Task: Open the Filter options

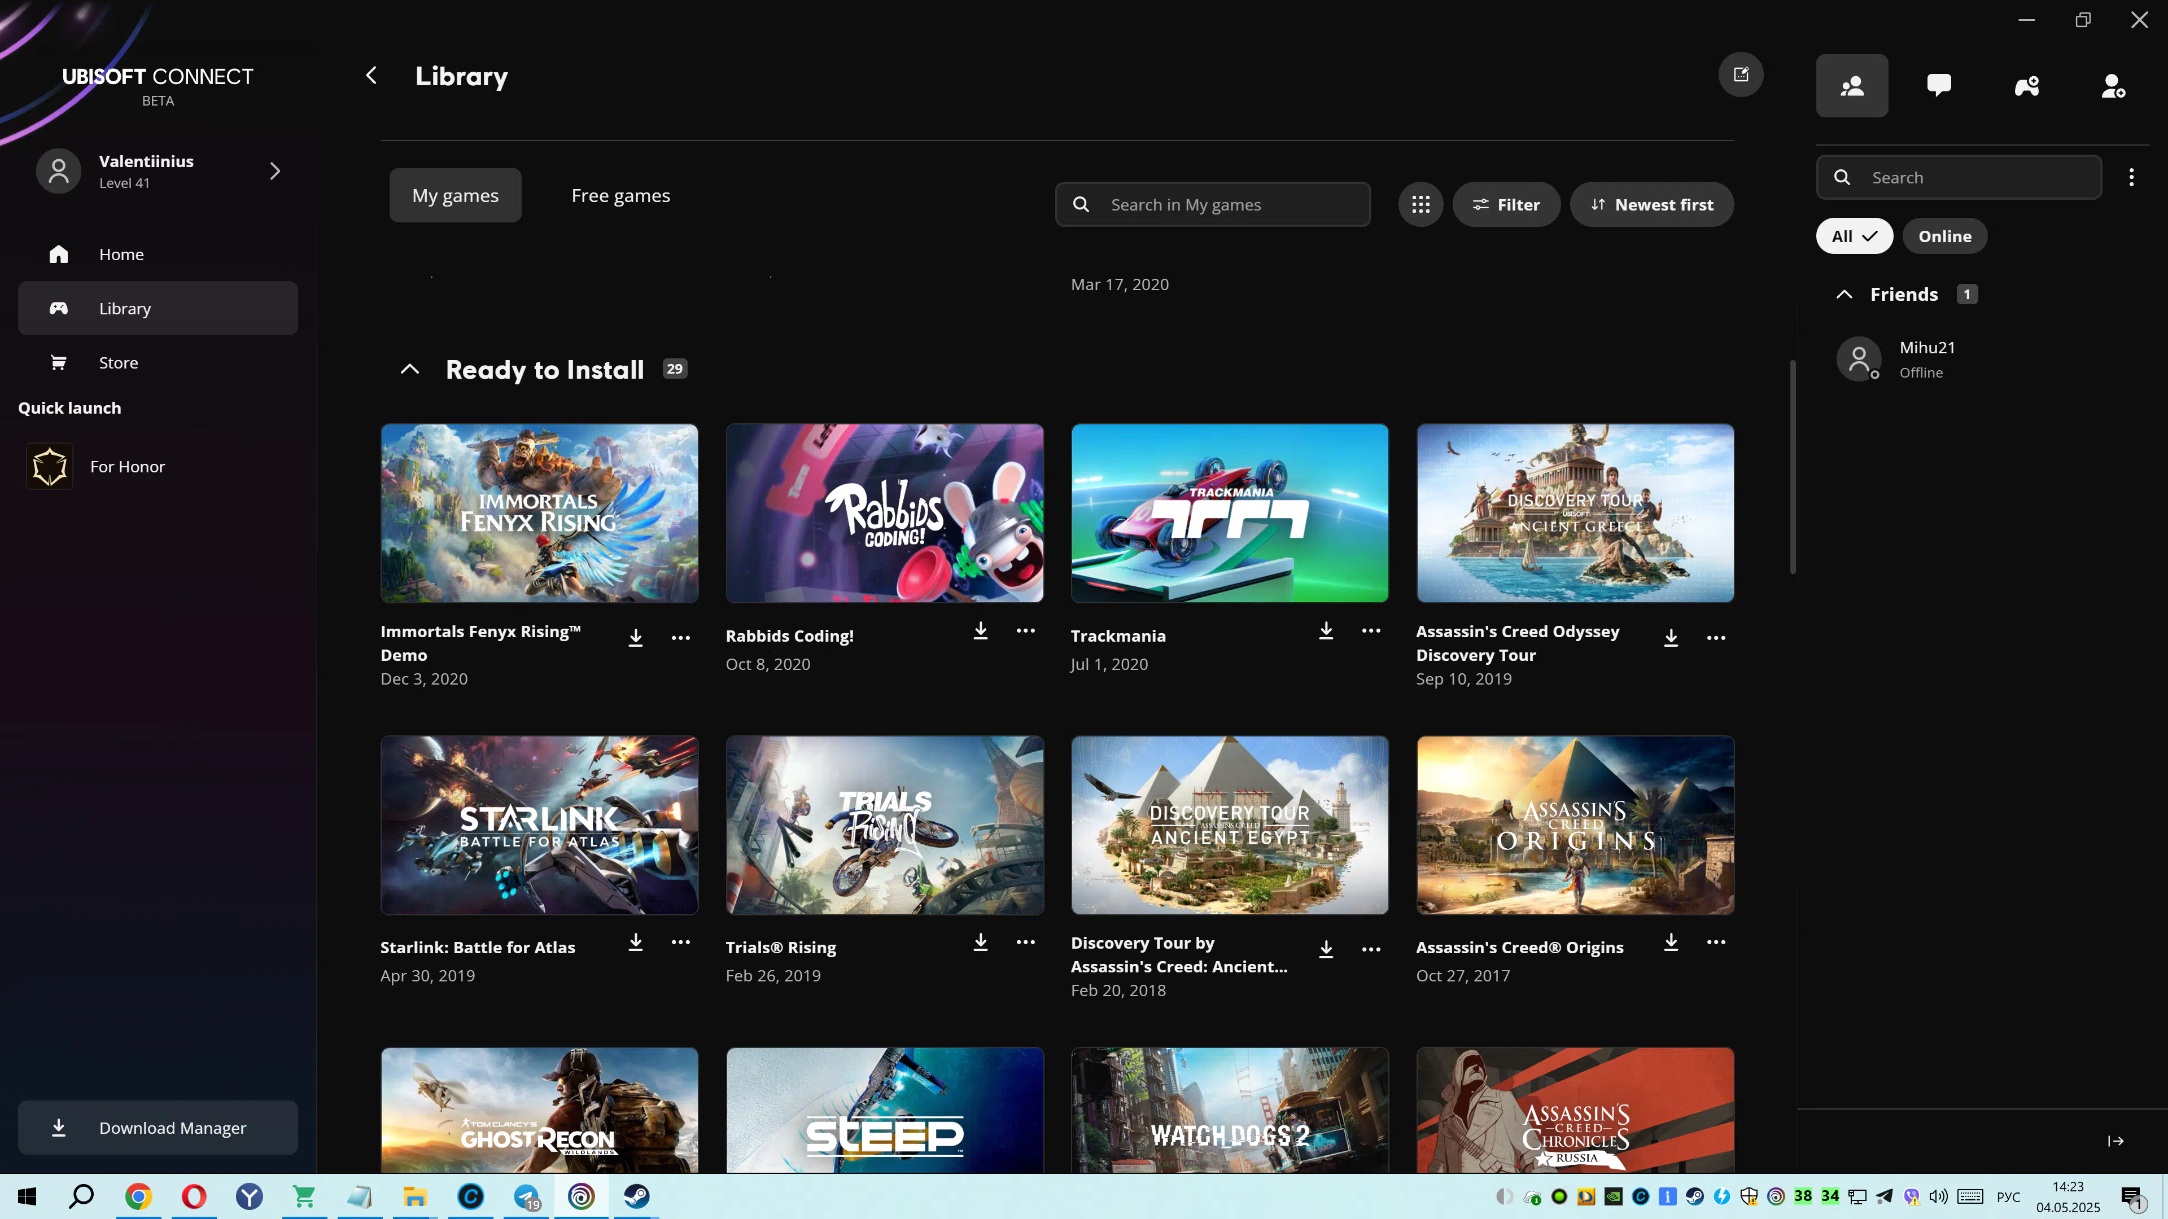Action: (x=1506, y=204)
